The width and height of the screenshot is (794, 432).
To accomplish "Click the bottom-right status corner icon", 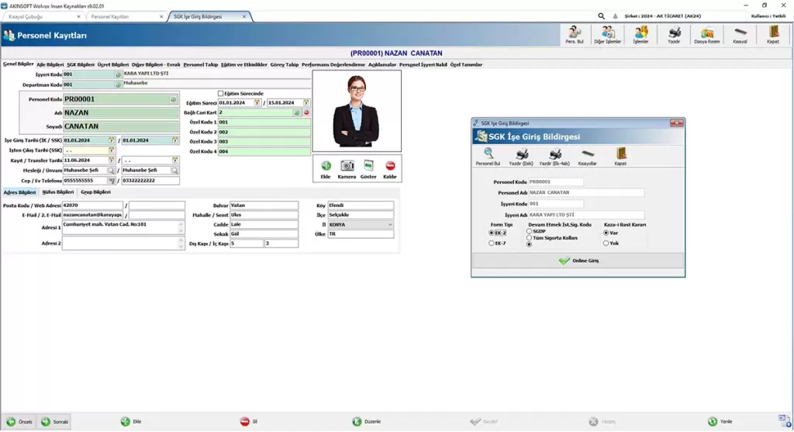I will (x=785, y=420).
